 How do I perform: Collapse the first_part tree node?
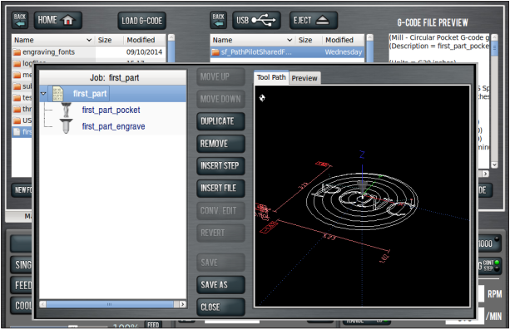(43, 94)
